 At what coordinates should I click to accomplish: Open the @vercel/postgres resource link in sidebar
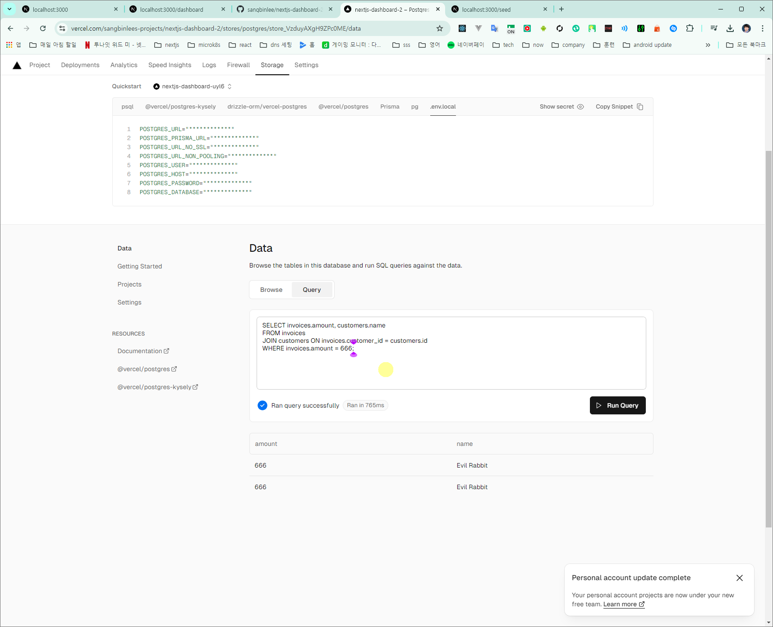click(x=147, y=369)
